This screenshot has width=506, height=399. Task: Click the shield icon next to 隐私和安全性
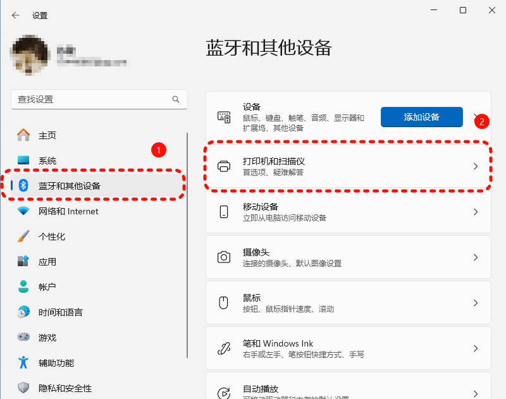(23, 388)
